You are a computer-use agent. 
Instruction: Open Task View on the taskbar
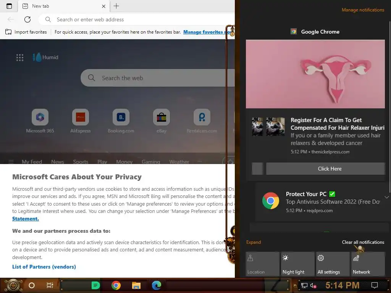pos(50,285)
